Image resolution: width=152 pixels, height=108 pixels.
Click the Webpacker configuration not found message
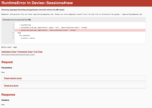[x=72, y=14]
